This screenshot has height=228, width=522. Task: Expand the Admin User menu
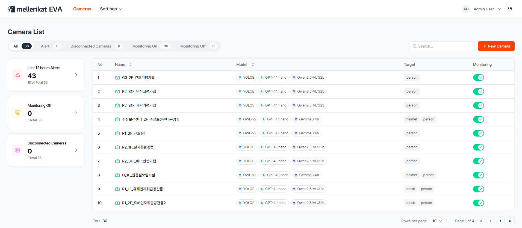pyautogui.click(x=487, y=9)
